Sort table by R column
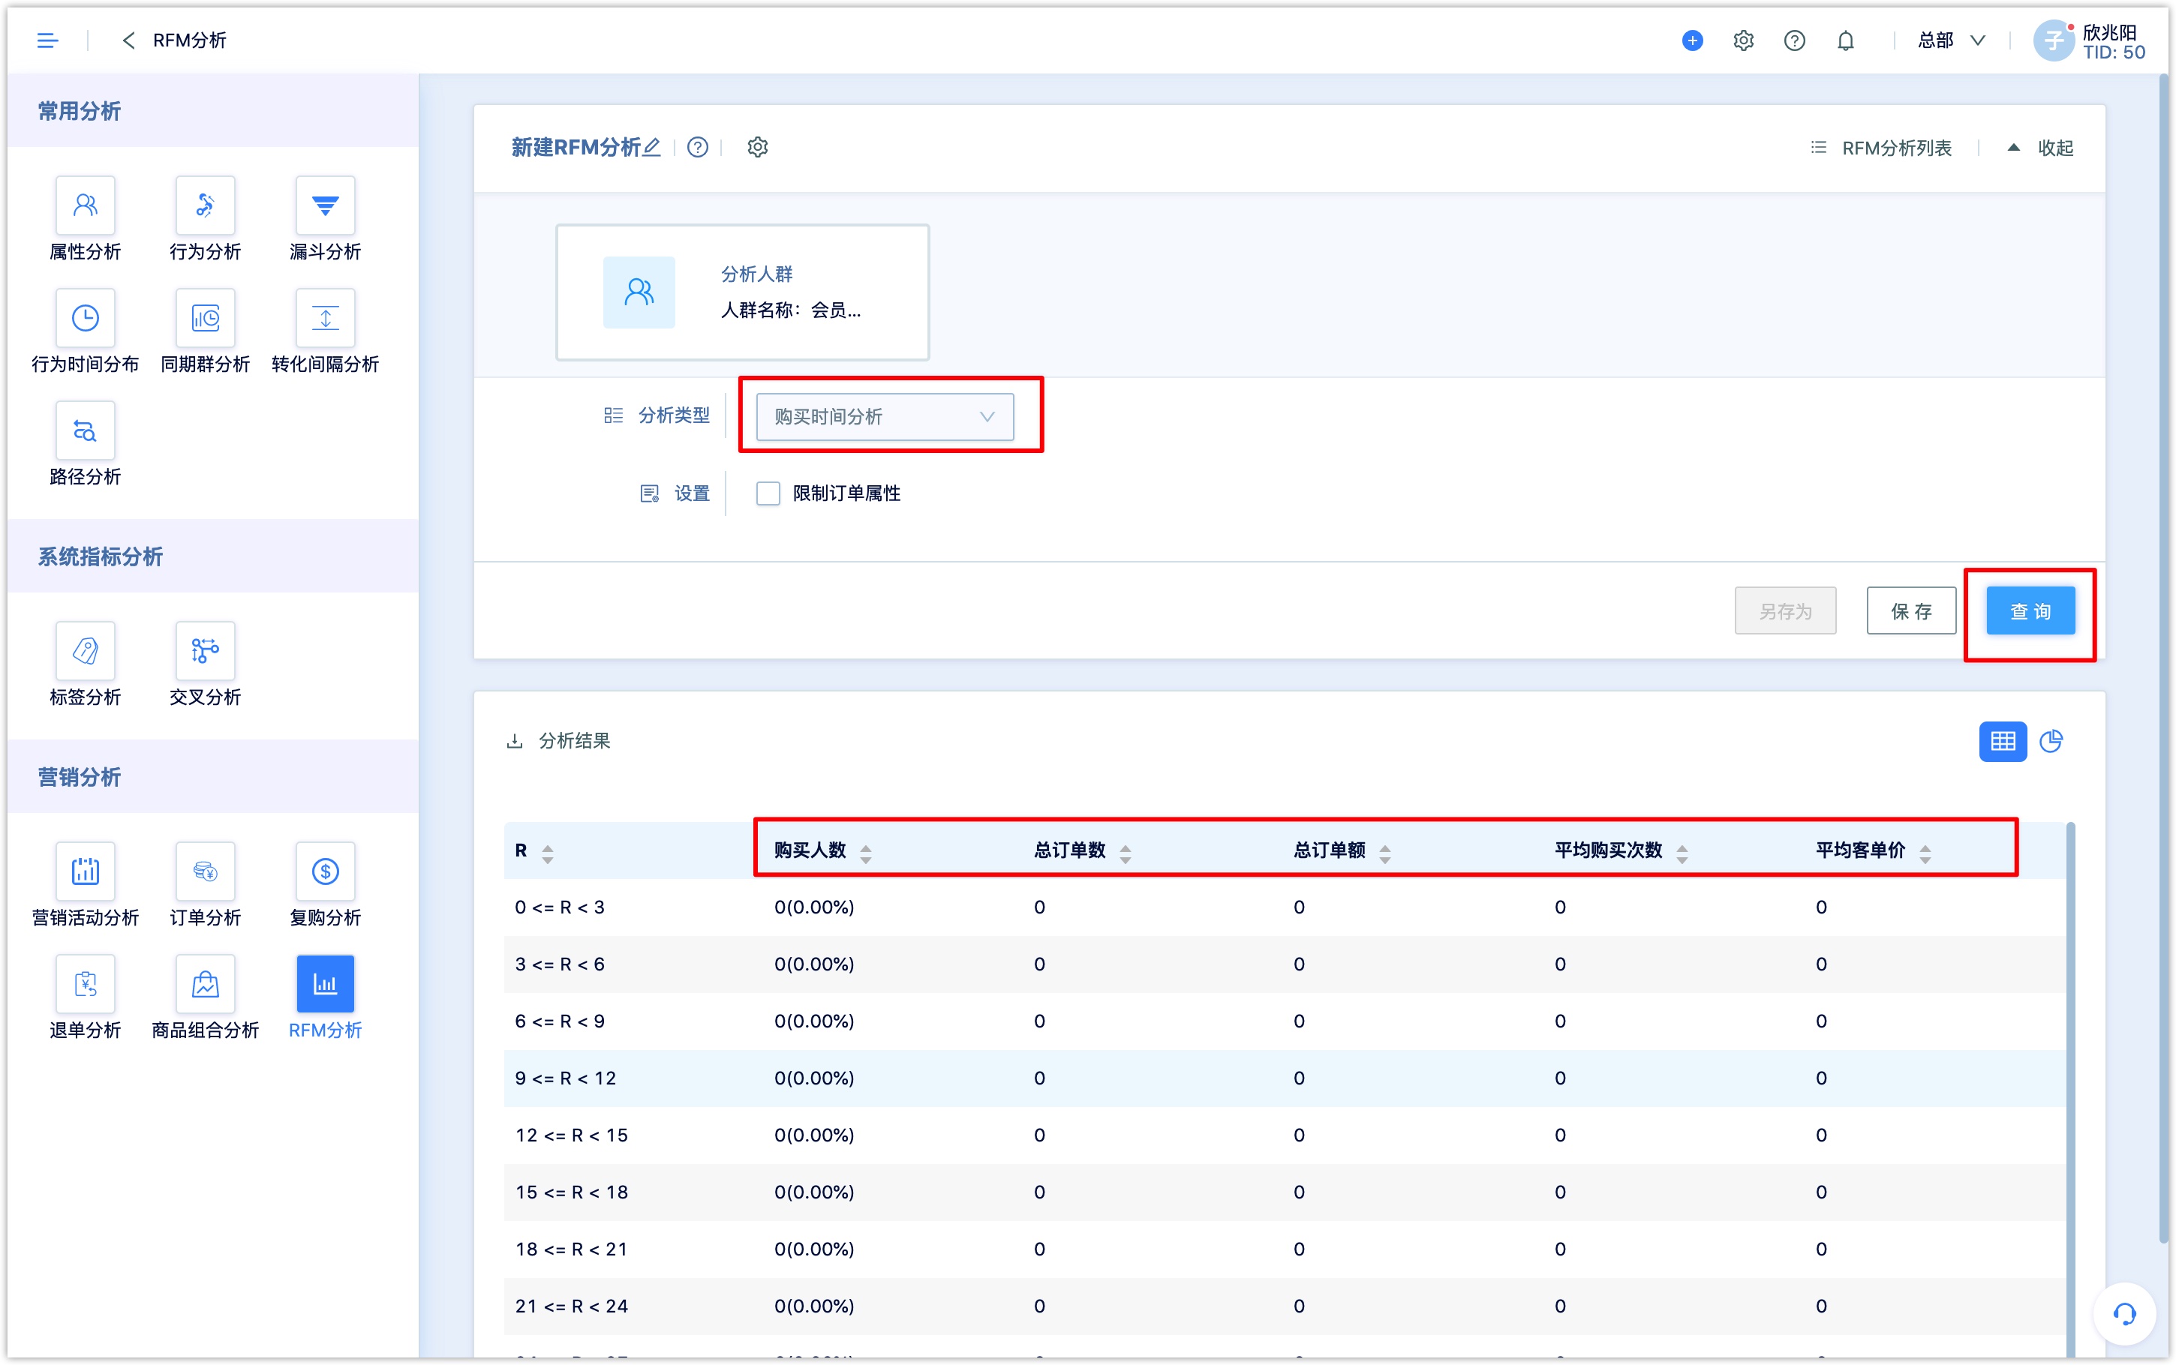This screenshot has width=2176, height=1365. pyautogui.click(x=548, y=853)
